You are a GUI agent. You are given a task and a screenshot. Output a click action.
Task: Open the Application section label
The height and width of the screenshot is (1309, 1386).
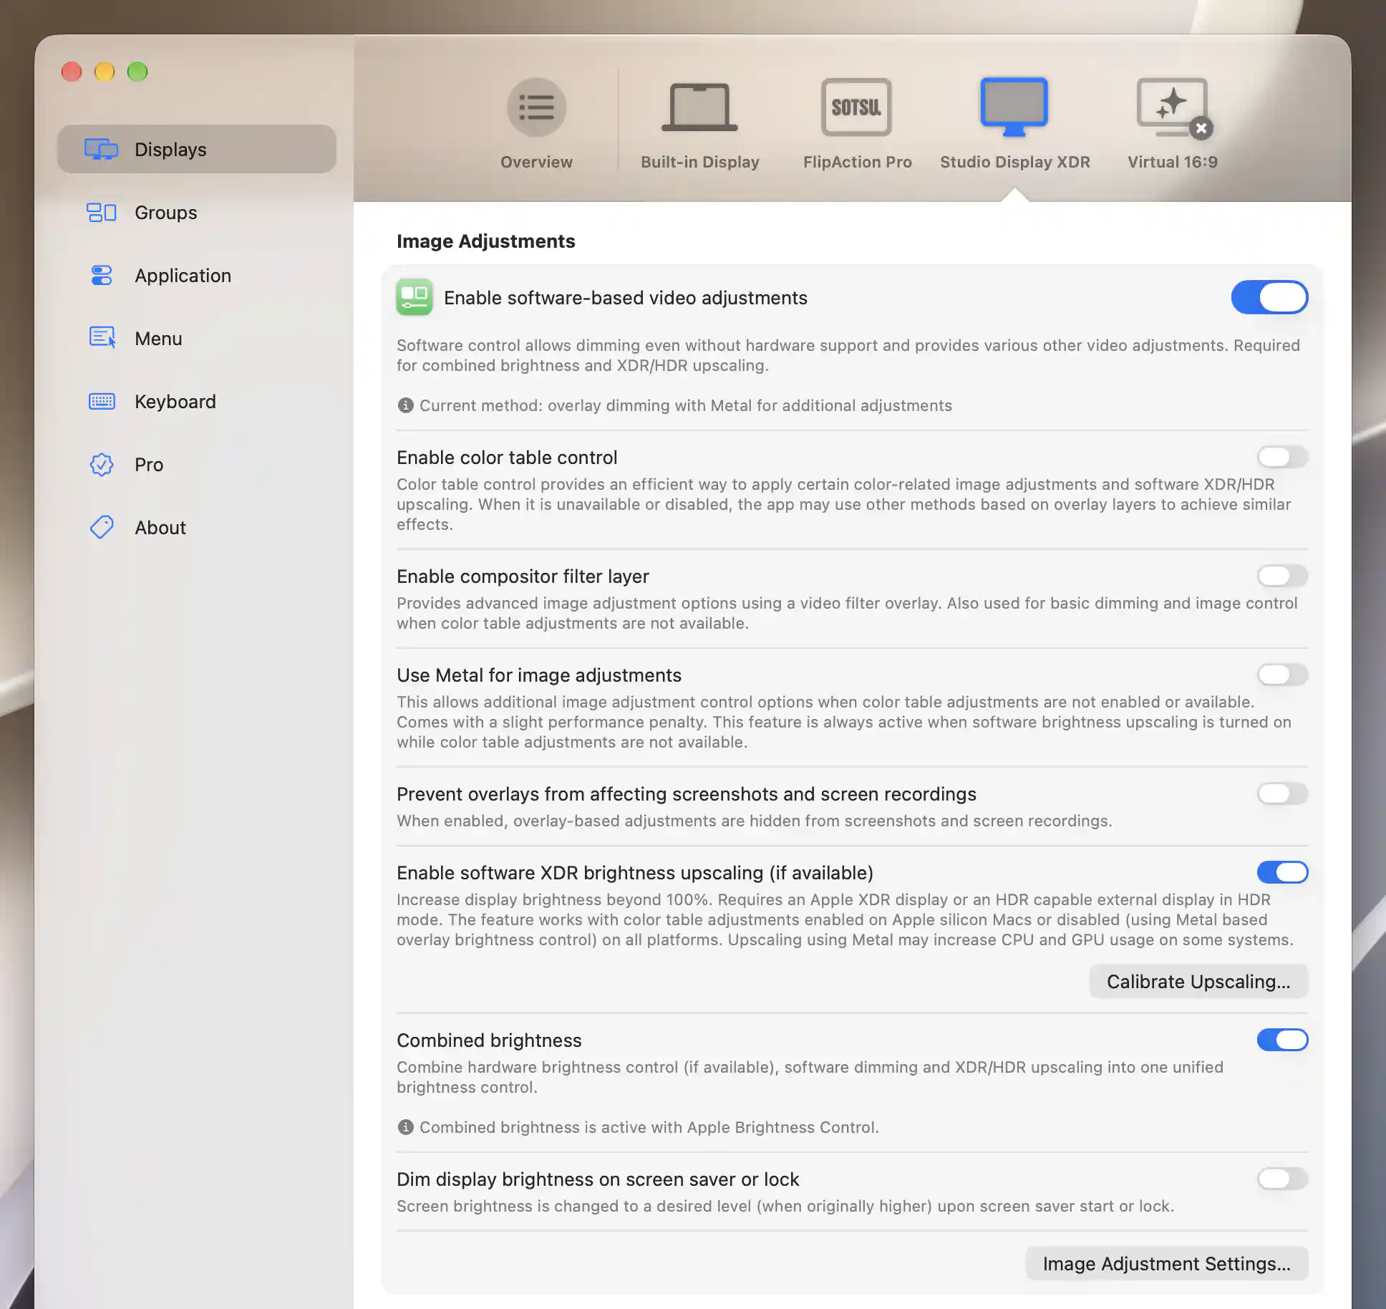(183, 276)
